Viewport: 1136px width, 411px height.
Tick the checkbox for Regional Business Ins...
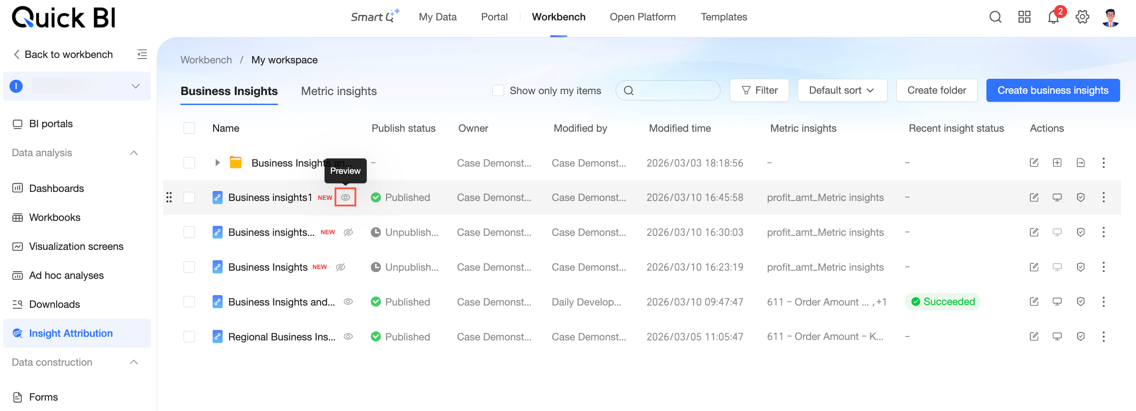click(x=189, y=336)
